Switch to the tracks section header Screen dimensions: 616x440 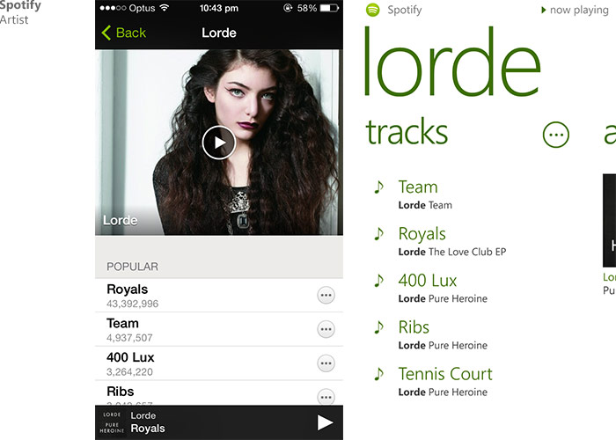pos(407,132)
